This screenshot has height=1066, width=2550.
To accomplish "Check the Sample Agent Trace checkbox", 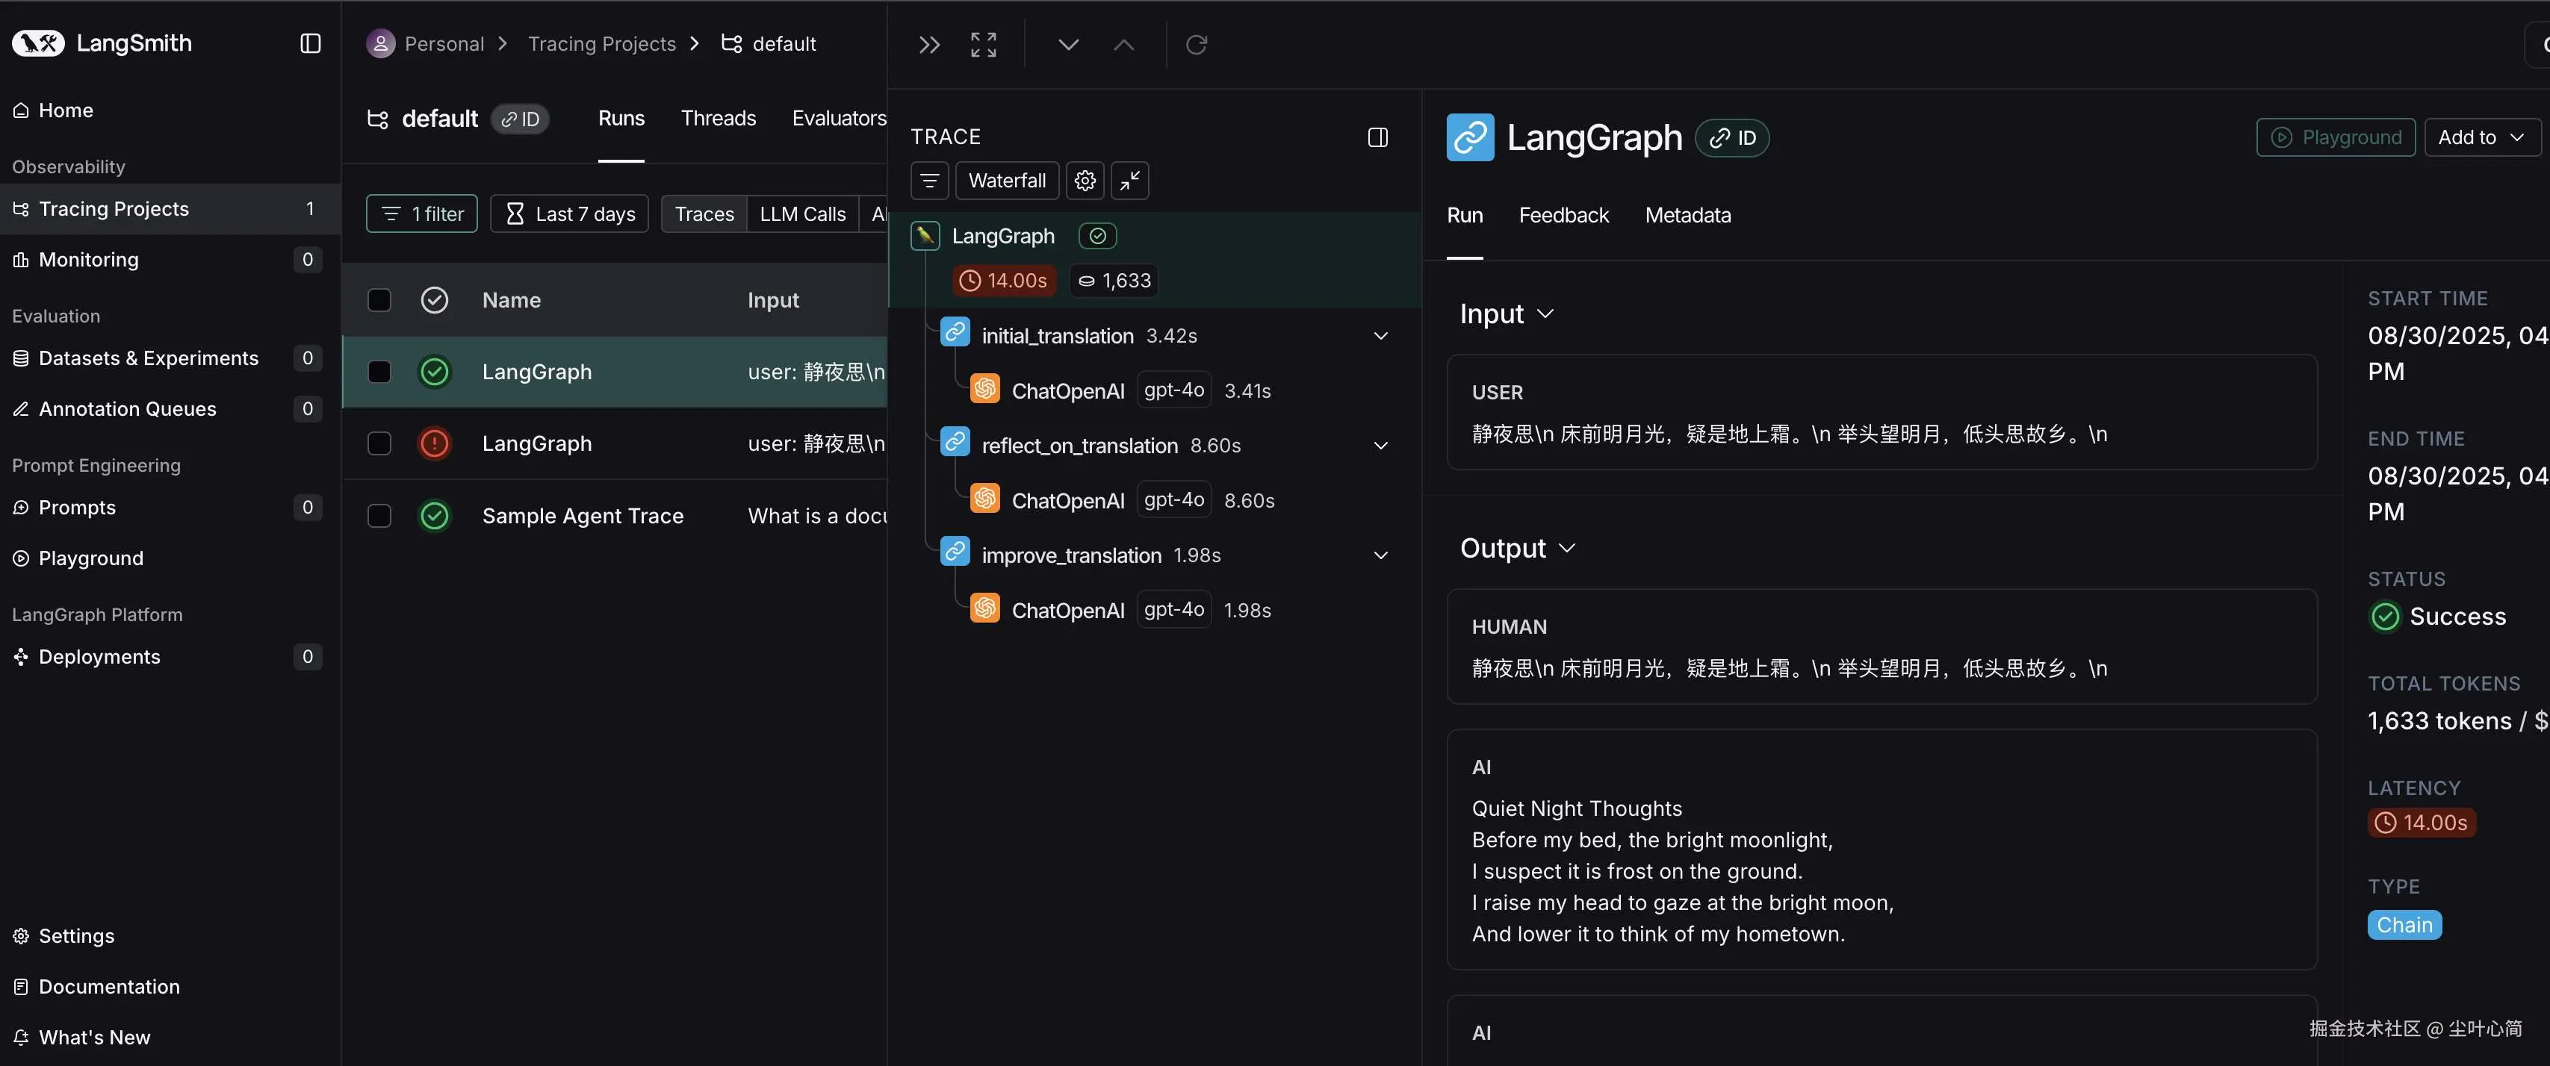I will pyautogui.click(x=379, y=516).
